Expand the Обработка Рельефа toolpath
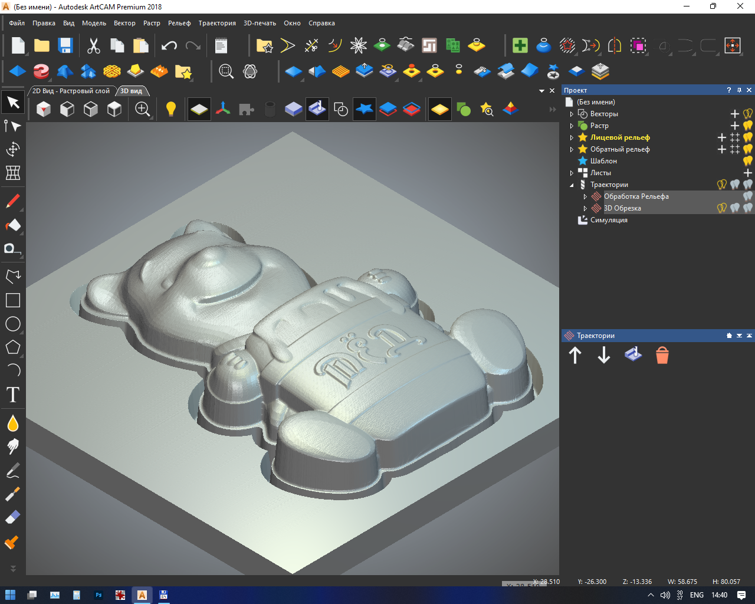 [585, 196]
